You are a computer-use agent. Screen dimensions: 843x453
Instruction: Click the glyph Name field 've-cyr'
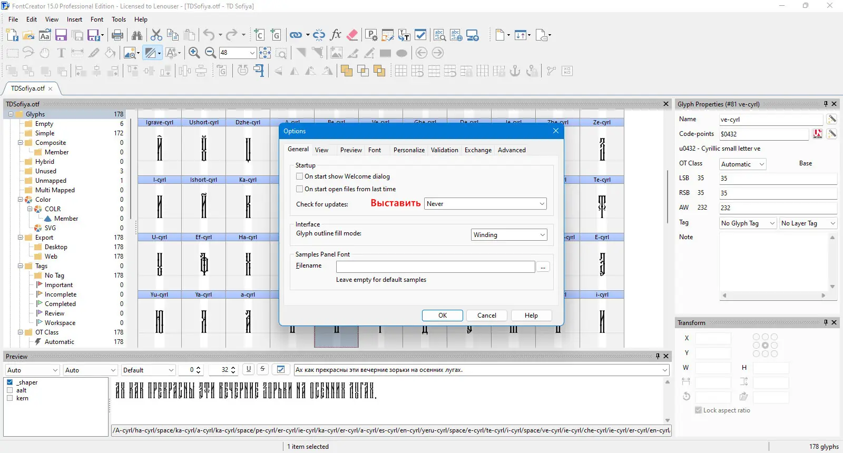(x=771, y=120)
